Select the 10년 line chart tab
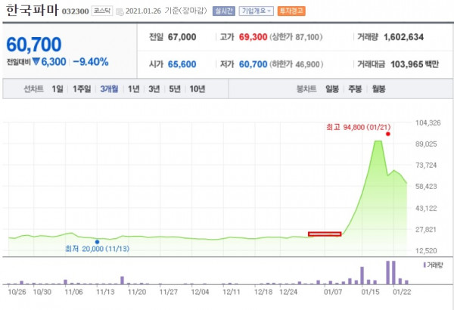Viewport: 454px width, 310px height. pyautogui.click(x=197, y=89)
